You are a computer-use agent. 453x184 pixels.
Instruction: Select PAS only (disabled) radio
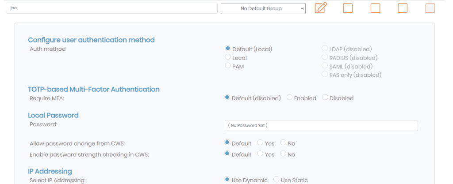325,74
